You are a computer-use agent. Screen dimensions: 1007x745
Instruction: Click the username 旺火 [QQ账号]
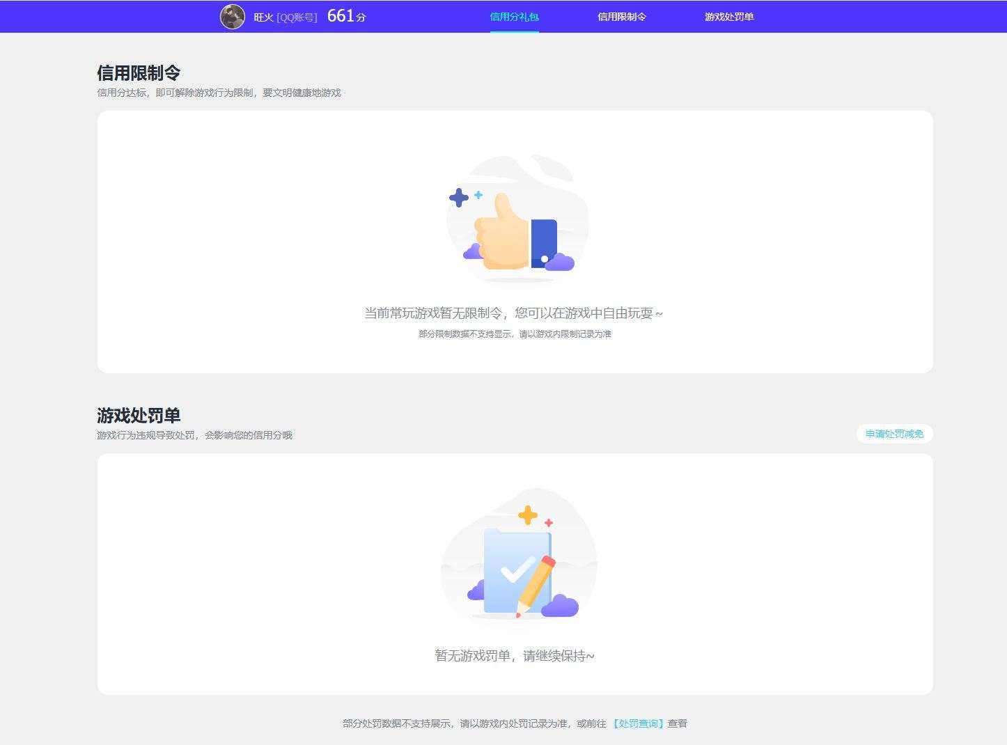point(286,17)
